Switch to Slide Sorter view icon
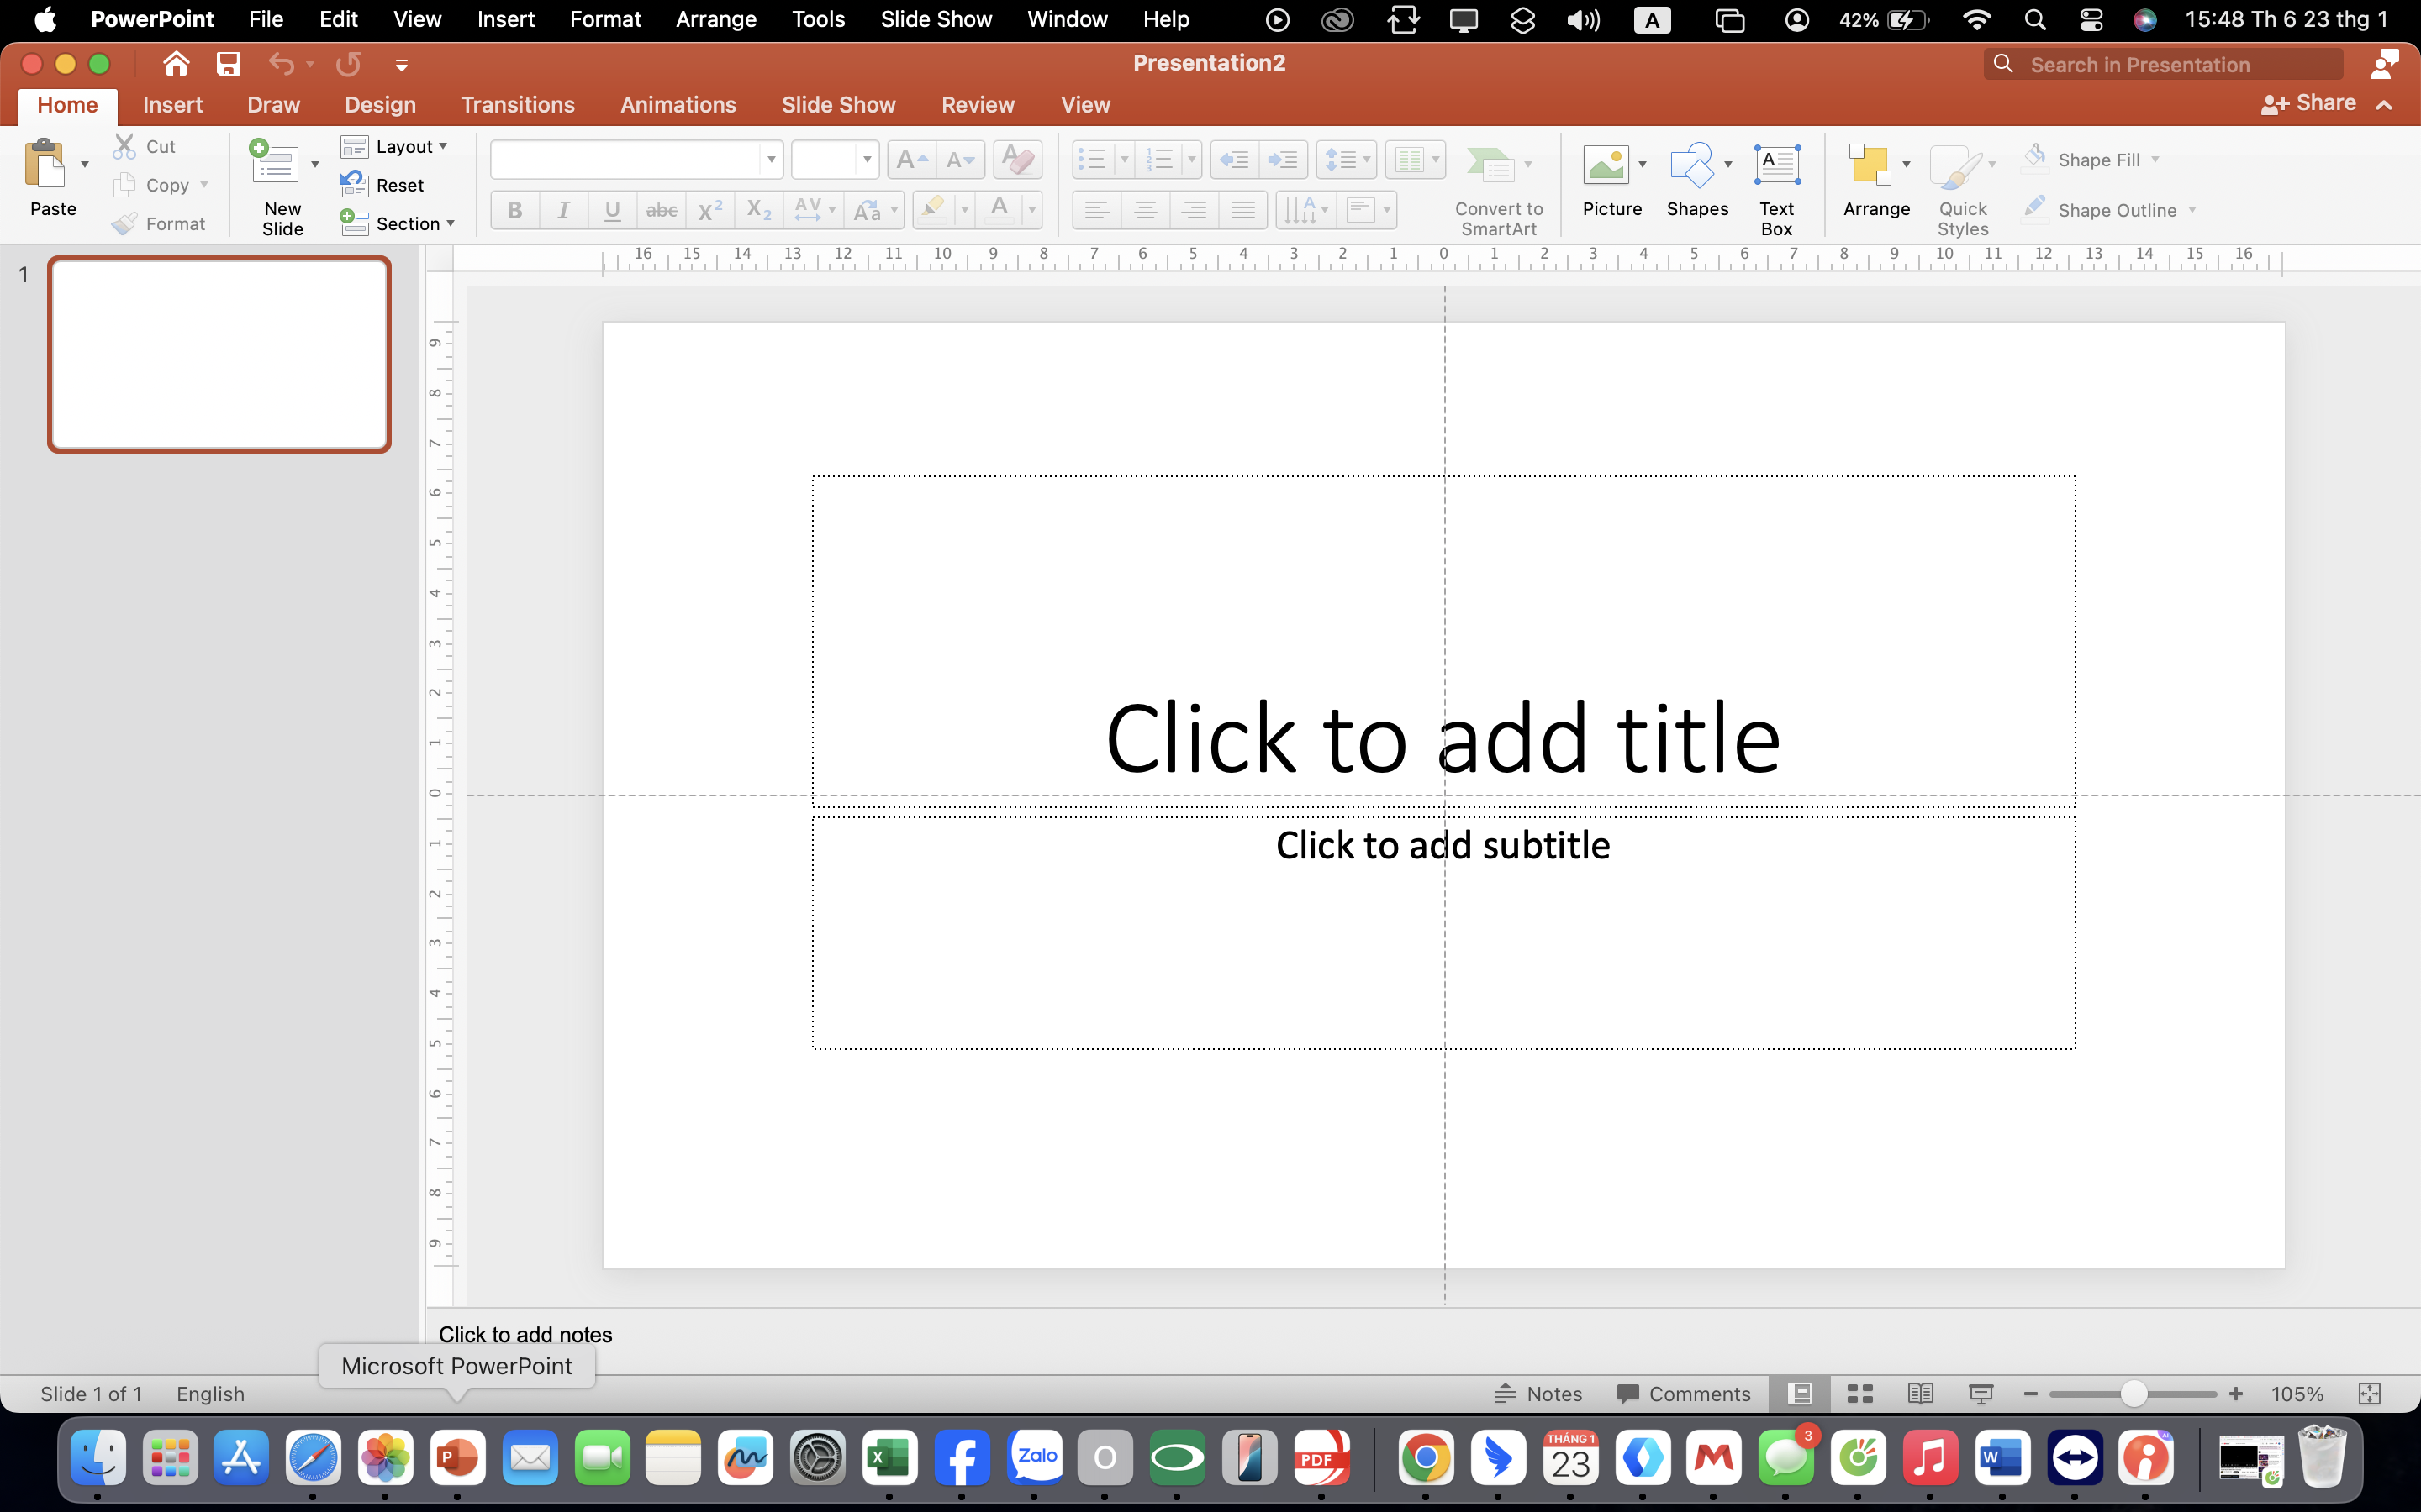The width and height of the screenshot is (2421, 1512). [1859, 1394]
